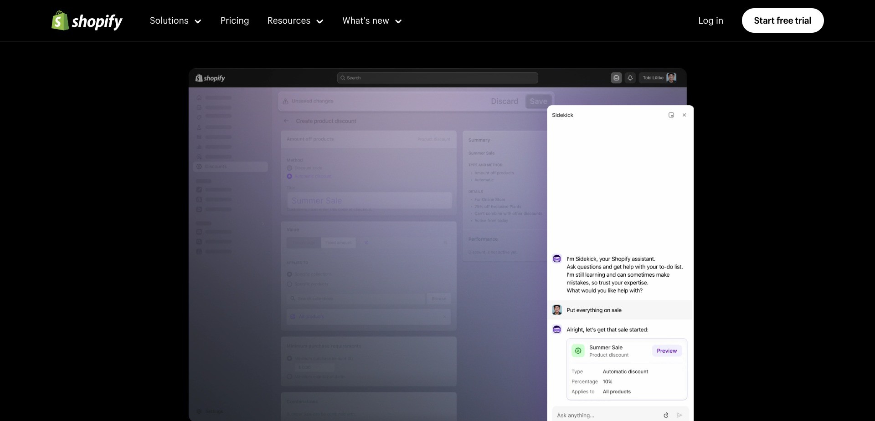Click the Search collections field
The height and width of the screenshot is (421, 875).
(356, 299)
